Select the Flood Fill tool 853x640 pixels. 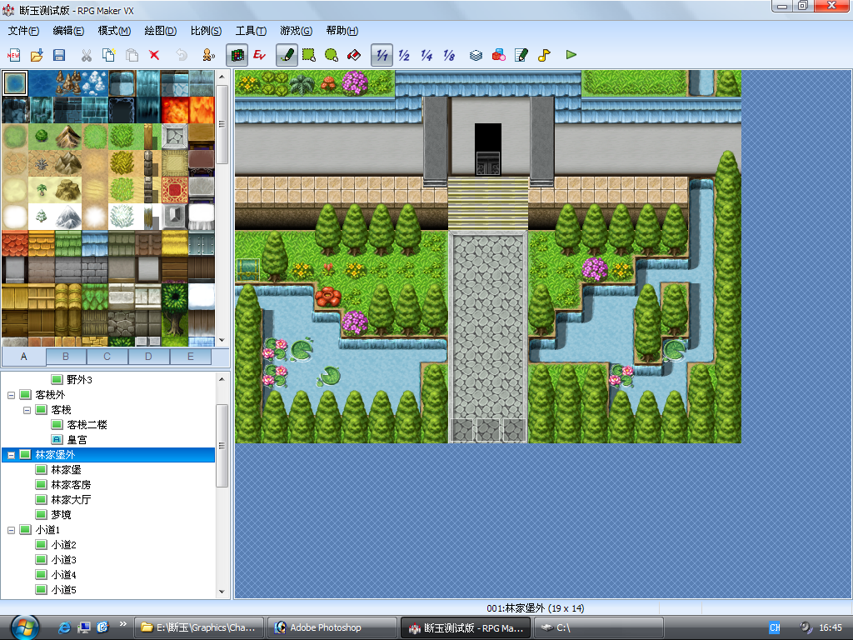354,55
